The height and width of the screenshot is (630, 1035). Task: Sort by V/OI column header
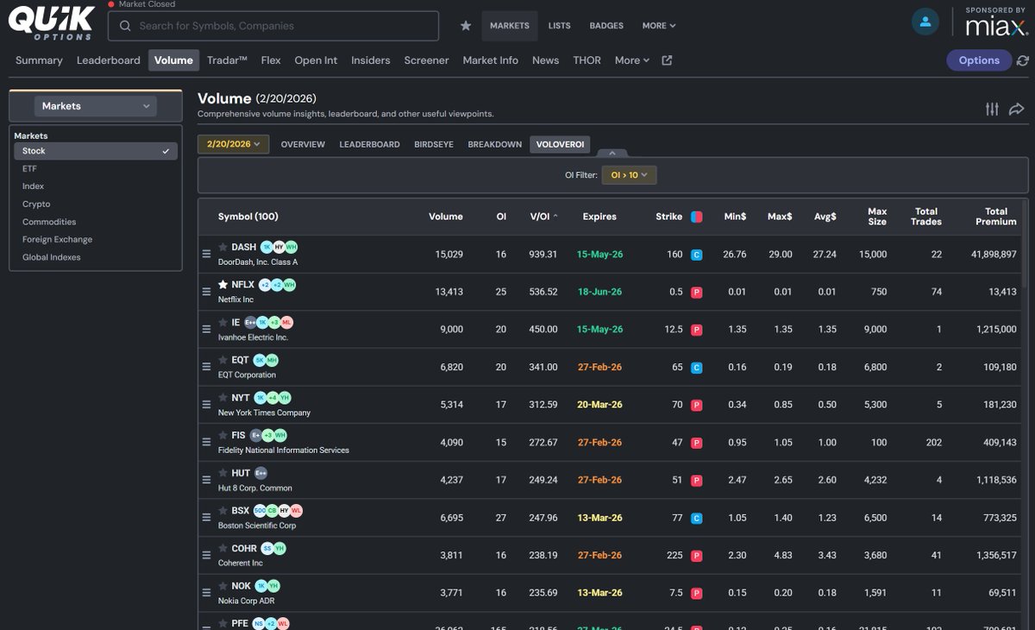543,217
